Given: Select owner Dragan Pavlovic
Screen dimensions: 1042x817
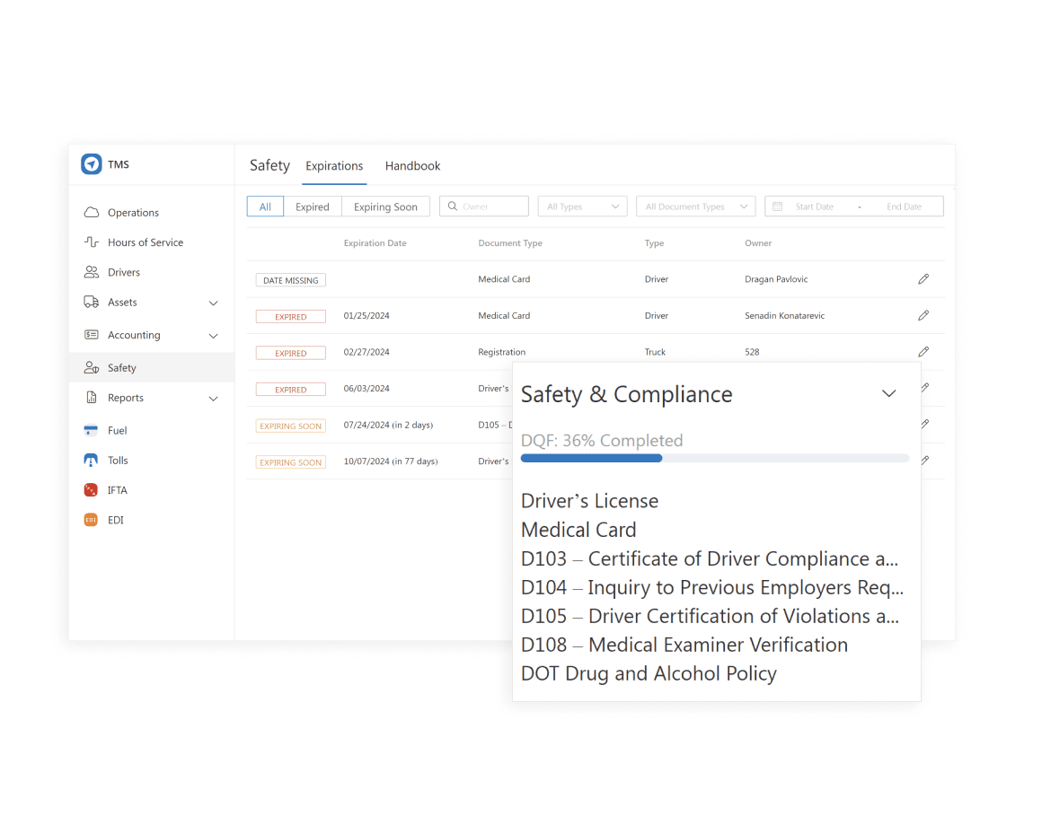Looking at the screenshot, I should coord(776,279).
